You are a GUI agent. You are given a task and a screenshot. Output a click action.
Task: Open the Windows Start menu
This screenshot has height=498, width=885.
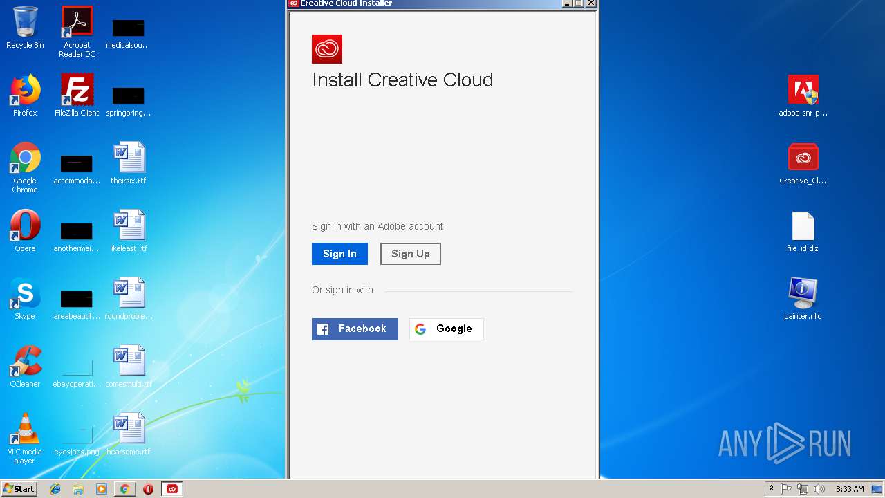[x=19, y=489]
